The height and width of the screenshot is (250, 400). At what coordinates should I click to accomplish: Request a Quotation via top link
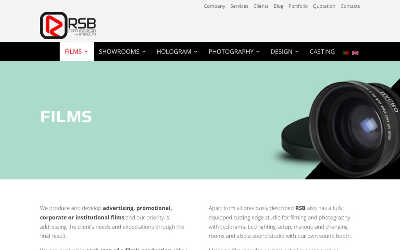[x=324, y=6]
